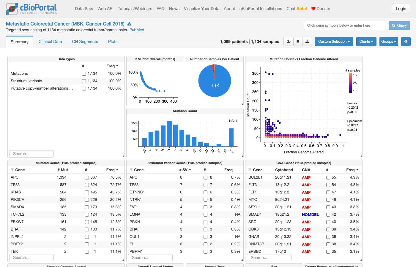Switch to the CN Segments tab

85,42
